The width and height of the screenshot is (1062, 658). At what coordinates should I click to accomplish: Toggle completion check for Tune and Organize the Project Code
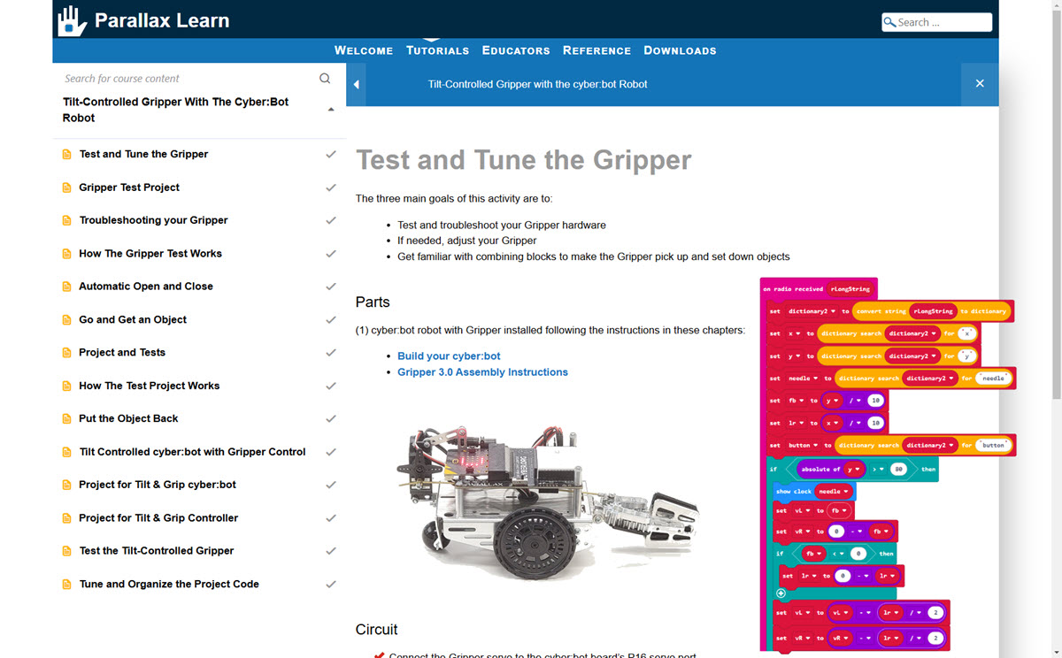point(331,584)
